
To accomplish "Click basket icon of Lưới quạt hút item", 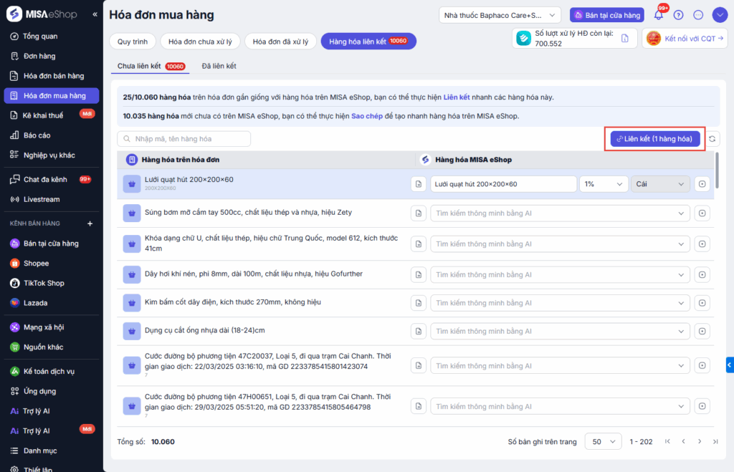I will pyautogui.click(x=132, y=184).
